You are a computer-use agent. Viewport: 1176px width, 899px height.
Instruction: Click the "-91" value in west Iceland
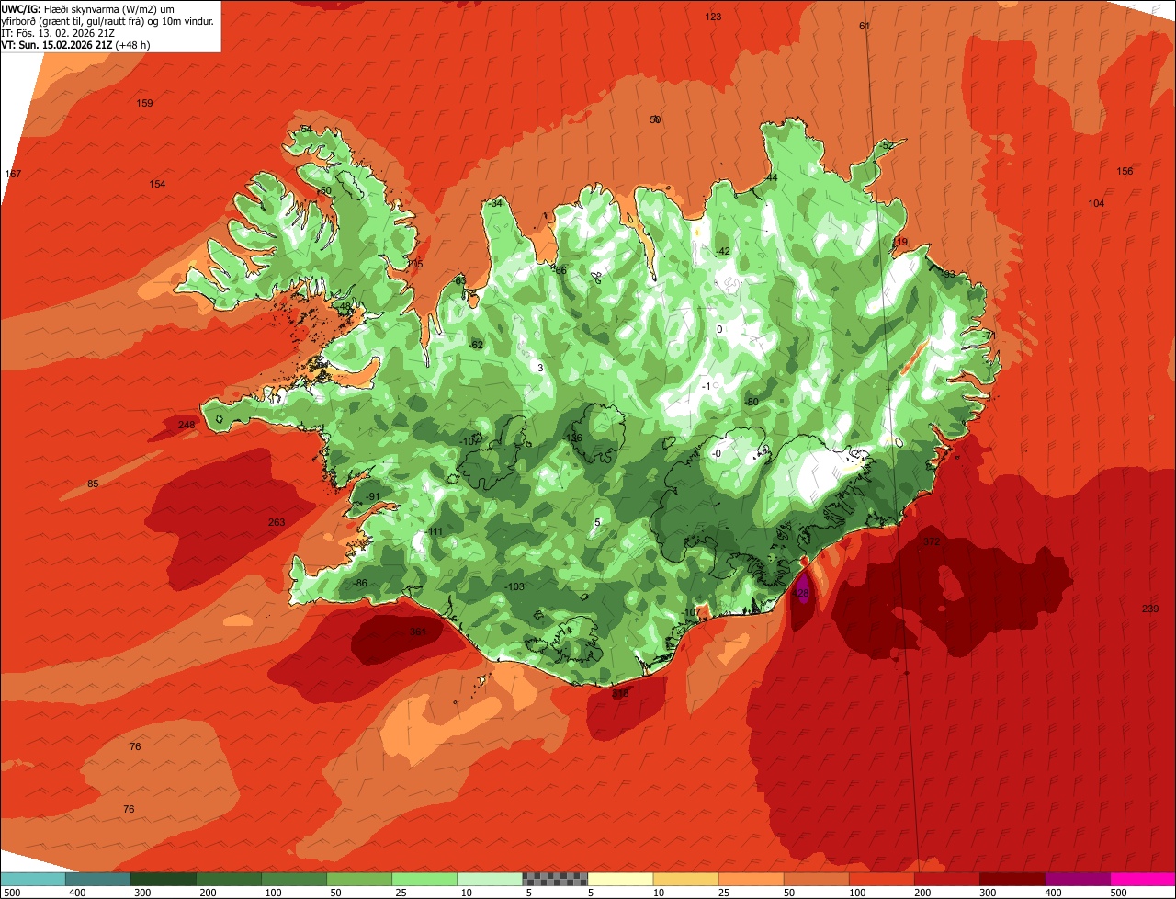372,496
